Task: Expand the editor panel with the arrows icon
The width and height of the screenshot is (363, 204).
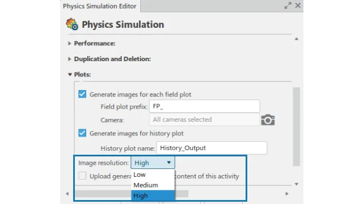Action: pyautogui.click(x=288, y=6)
